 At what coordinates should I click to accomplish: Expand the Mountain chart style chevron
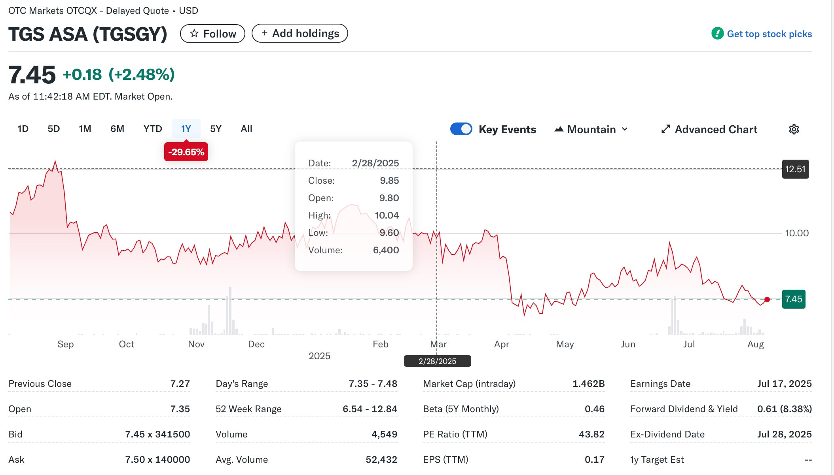click(x=625, y=129)
